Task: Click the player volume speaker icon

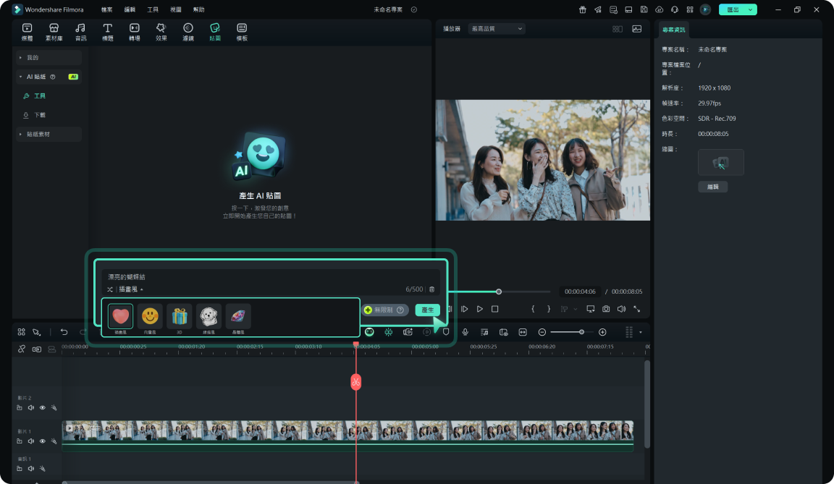Action: tap(621, 309)
